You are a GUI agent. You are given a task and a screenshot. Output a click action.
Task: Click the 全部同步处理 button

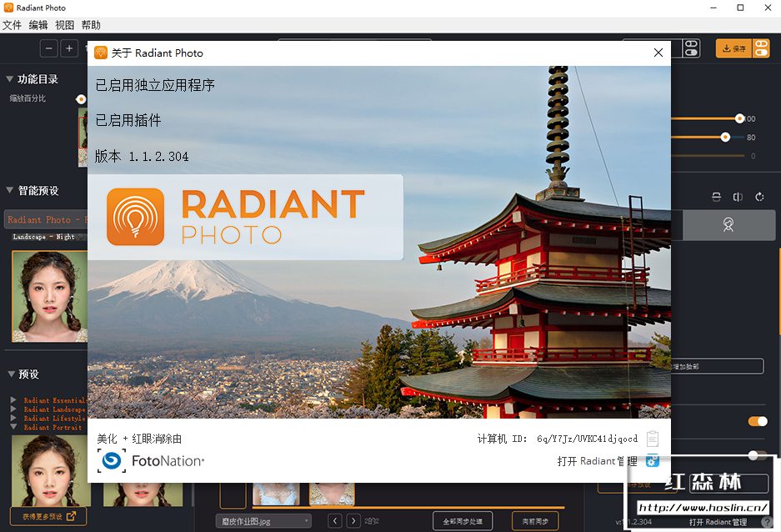(x=463, y=521)
